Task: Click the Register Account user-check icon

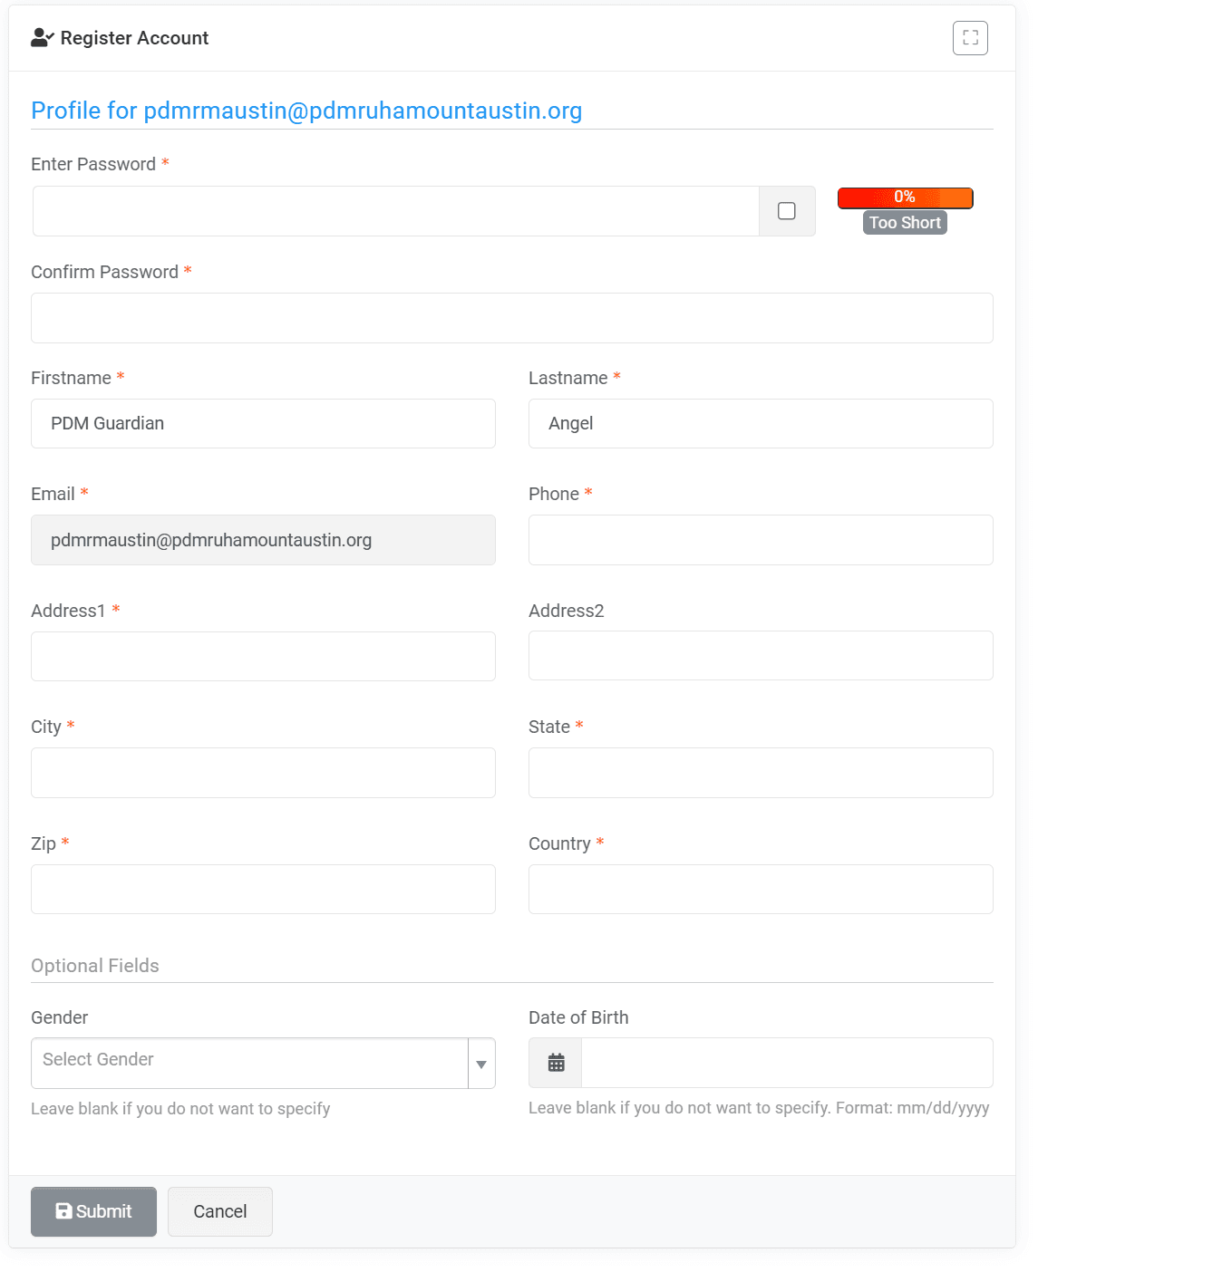Action: point(43,37)
